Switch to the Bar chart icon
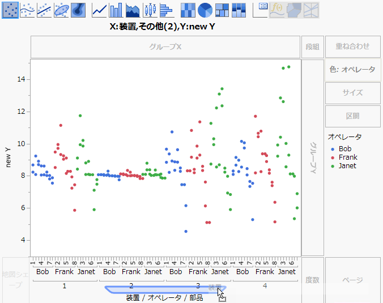 coord(116,10)
